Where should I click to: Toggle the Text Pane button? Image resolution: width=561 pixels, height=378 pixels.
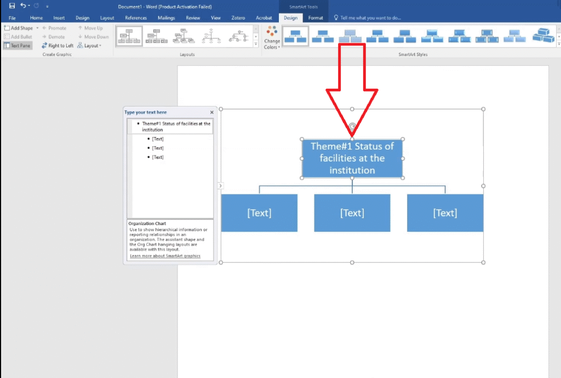[17, 45]
